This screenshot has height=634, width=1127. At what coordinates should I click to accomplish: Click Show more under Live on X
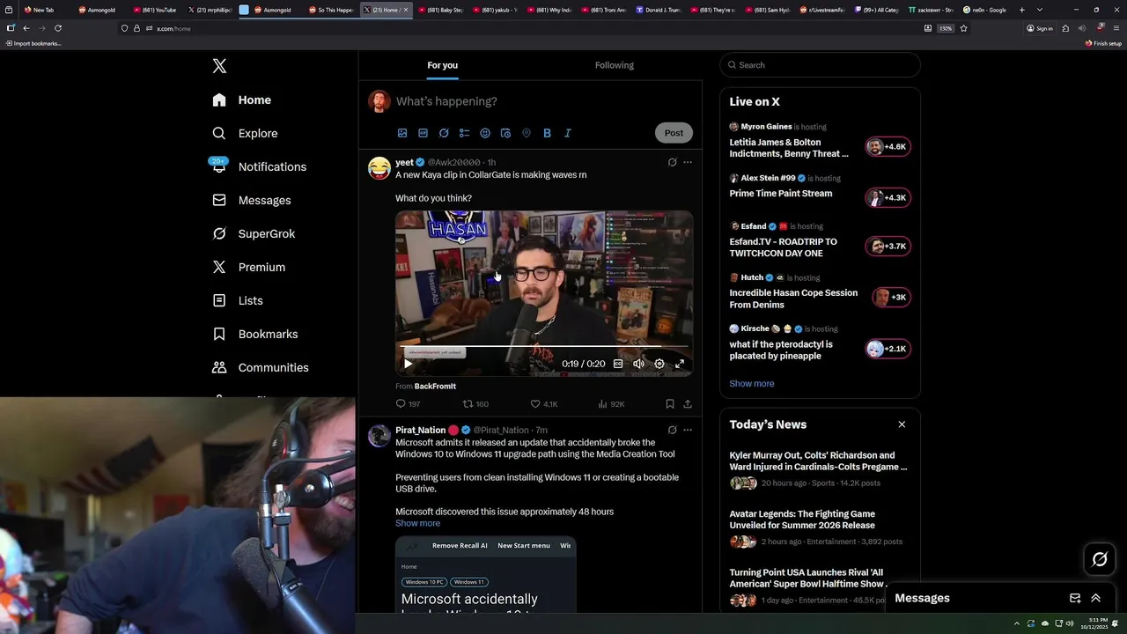(x=752, y=384)
